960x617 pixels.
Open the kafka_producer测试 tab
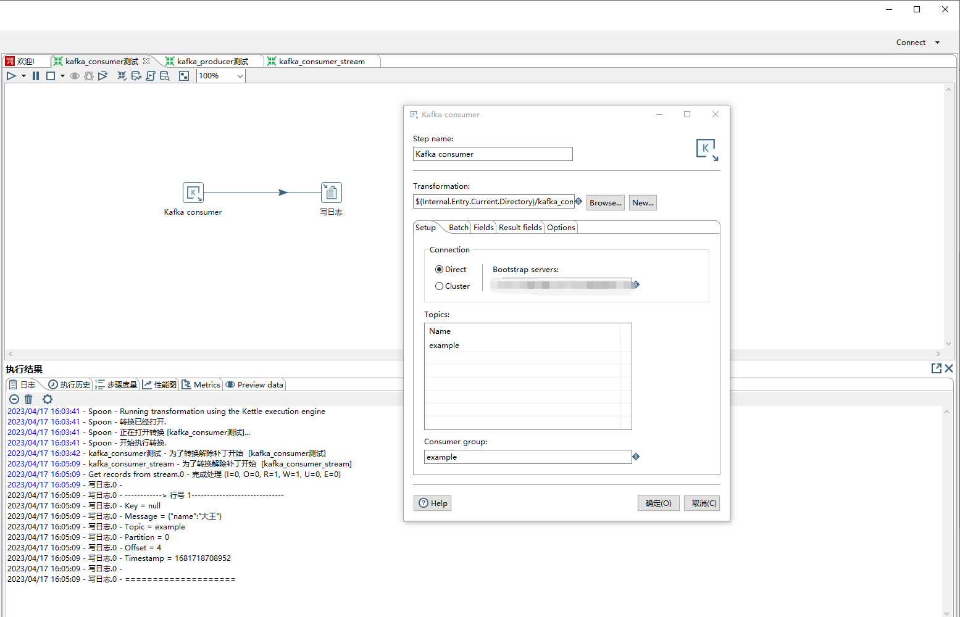click(211, 61)
